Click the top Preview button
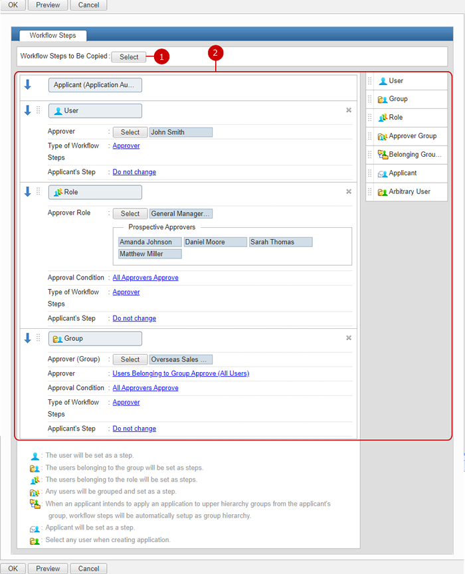This screenshot has width=465, height=574. pos(48,5)
